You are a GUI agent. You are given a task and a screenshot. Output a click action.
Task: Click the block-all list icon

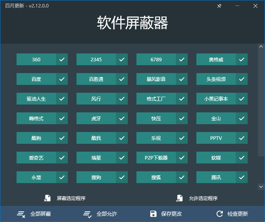[x=21, y=214]
